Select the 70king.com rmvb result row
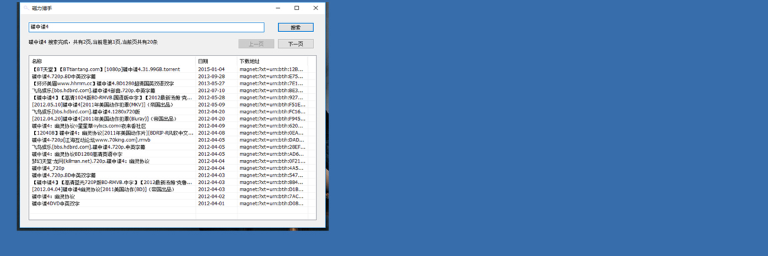 pyautogui.click(x=169, y=140)
